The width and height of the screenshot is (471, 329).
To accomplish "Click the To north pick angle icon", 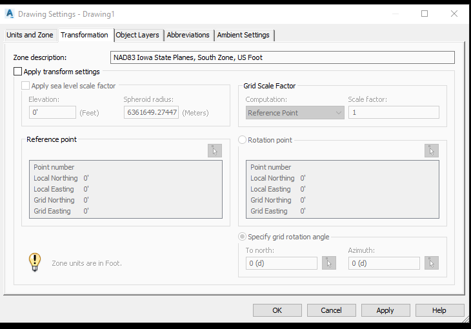I will point(329,263).
